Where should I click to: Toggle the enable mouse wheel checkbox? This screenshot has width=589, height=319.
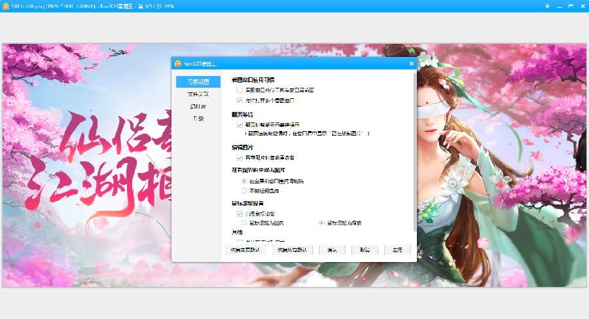click(240, 214)
